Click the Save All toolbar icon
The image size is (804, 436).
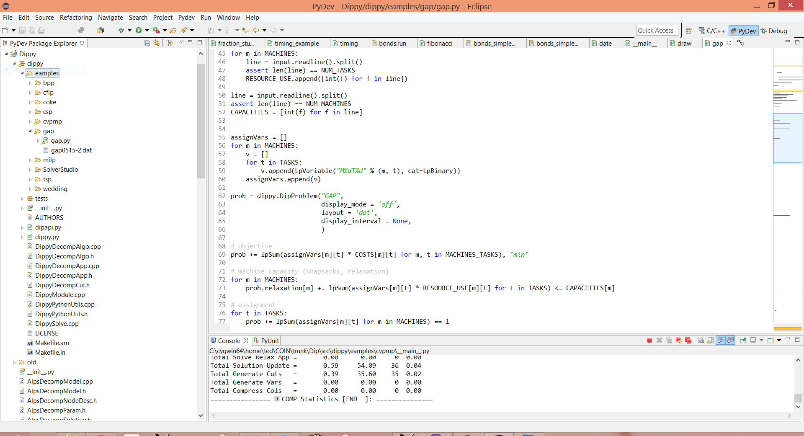pyautogui.click(x=32, y=30)
